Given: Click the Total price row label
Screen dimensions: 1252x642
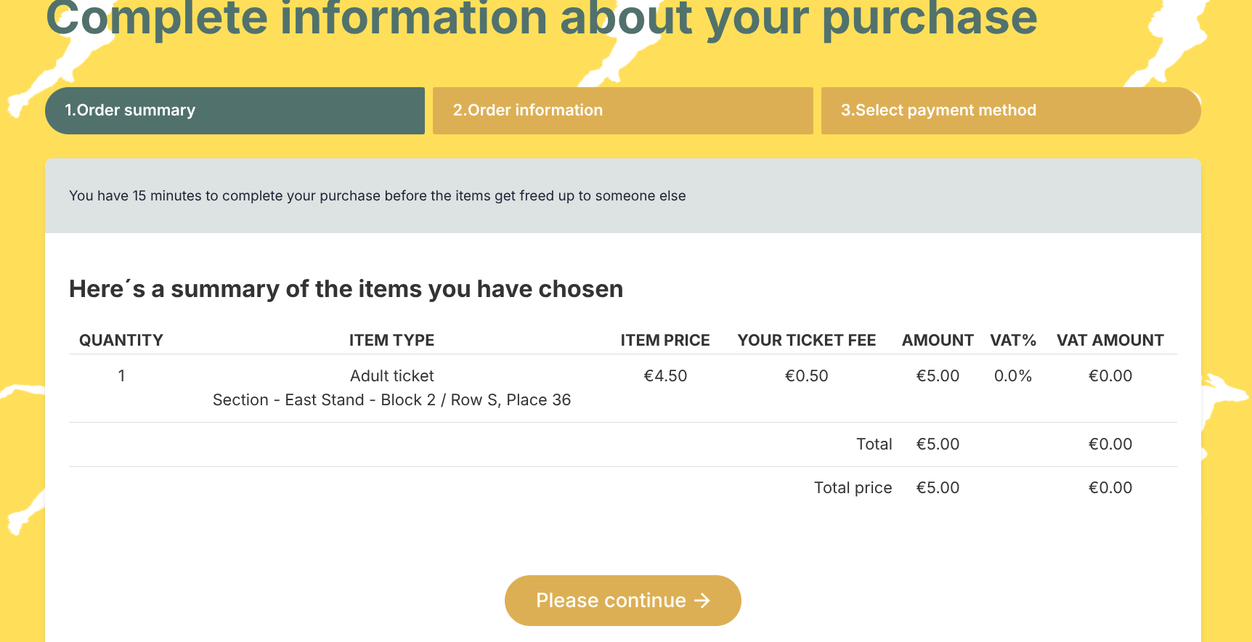Looking at the screenshot, I should tap(853, 487).
